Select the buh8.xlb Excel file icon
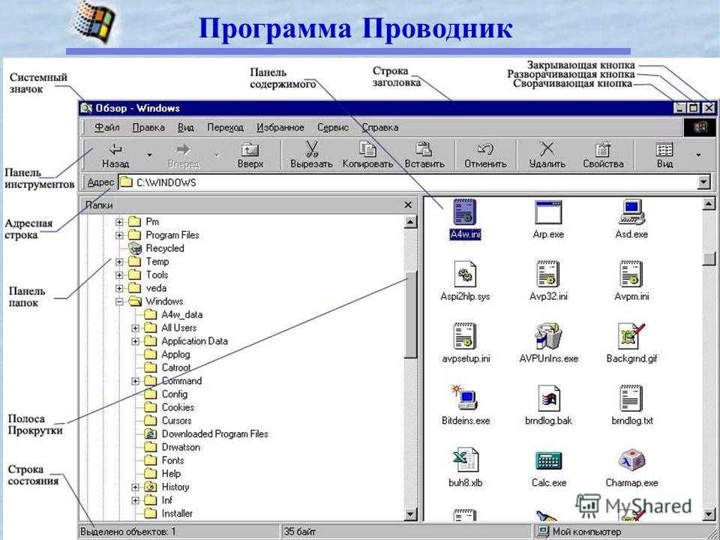 [465, 460]
